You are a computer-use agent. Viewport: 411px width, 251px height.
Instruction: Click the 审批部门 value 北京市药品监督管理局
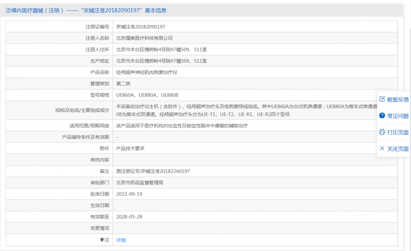(x=140, y=182)
